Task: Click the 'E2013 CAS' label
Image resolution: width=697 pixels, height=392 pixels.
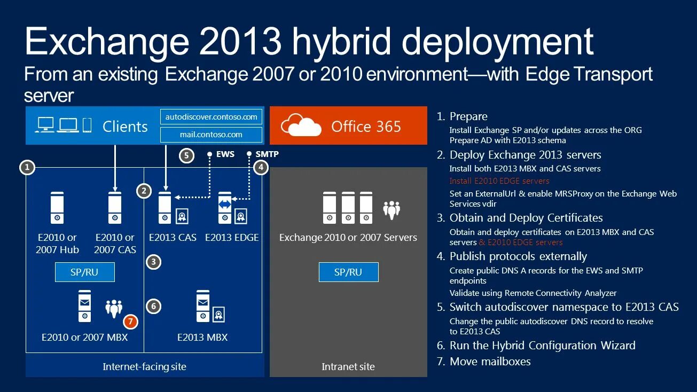Action: coord(173,238)
